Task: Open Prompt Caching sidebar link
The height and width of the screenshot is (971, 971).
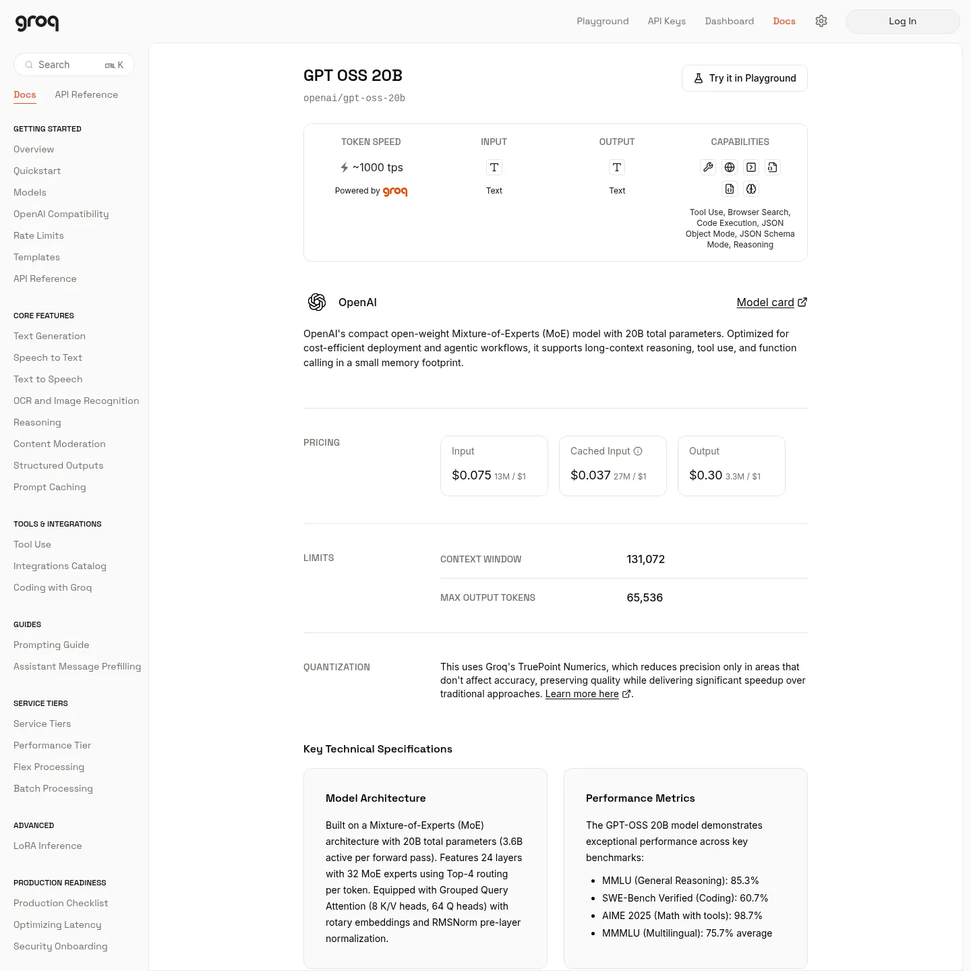Action: click(x=50, y=487)
